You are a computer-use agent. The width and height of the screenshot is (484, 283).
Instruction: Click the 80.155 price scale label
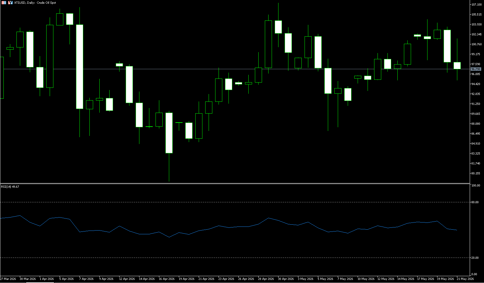tap(476, 173)
